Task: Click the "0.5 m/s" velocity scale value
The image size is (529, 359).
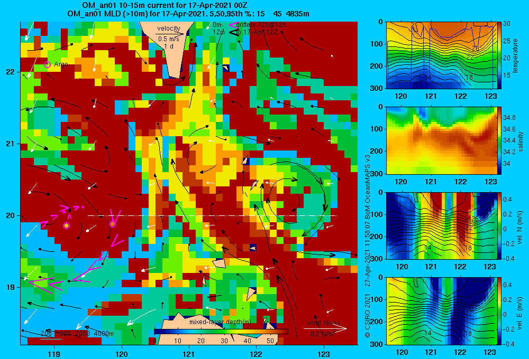Action: [169, 39]
